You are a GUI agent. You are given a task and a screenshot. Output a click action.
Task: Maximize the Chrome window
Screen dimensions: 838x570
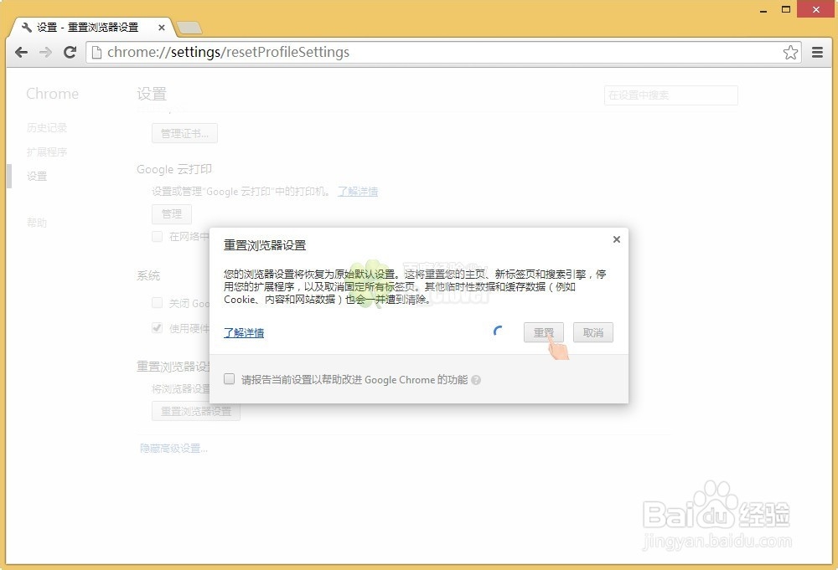coord(786,9)
